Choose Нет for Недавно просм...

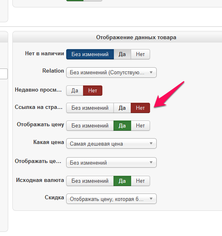[92, 91]
